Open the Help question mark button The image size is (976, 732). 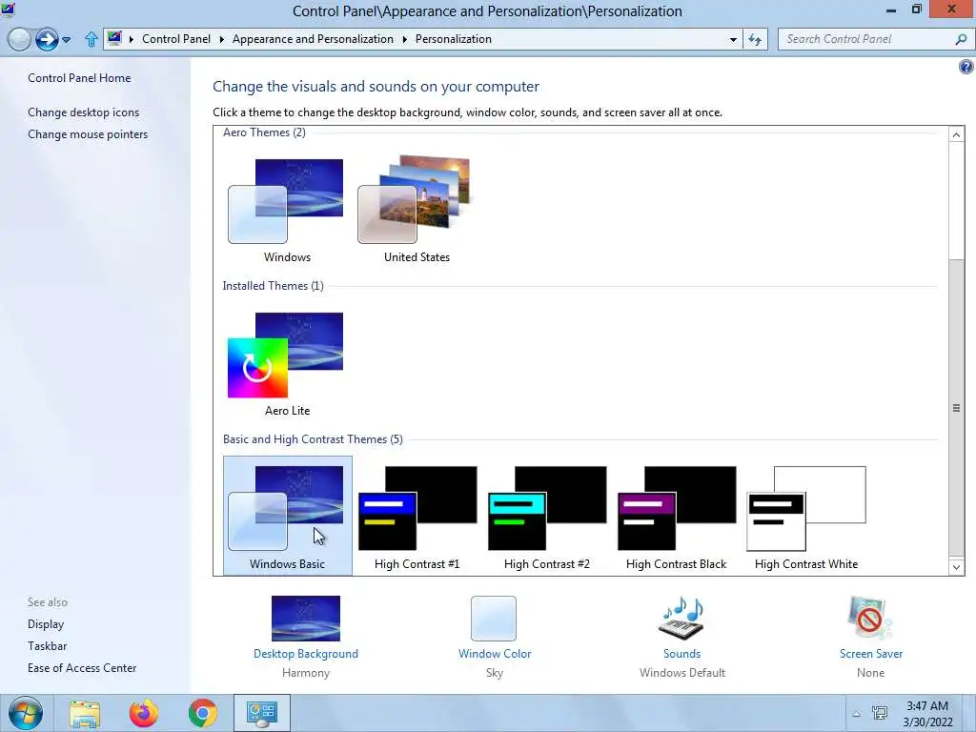[966, 67]
